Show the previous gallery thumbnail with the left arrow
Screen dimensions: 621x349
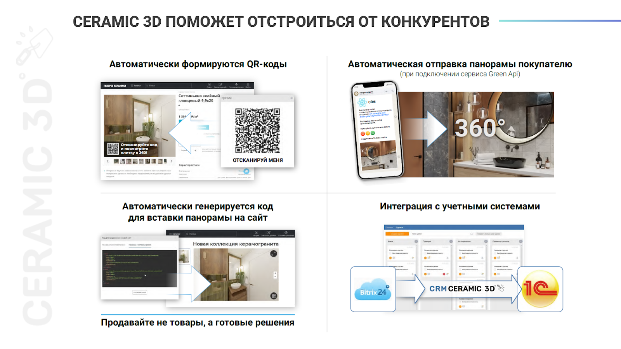click(108, 161)
